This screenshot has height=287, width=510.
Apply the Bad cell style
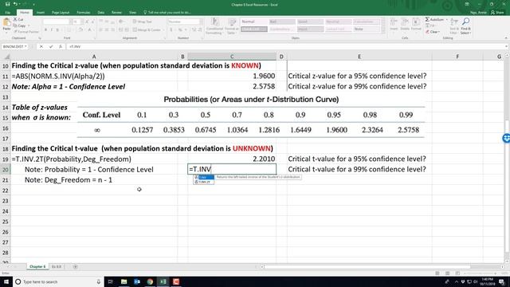click(282, 22)
